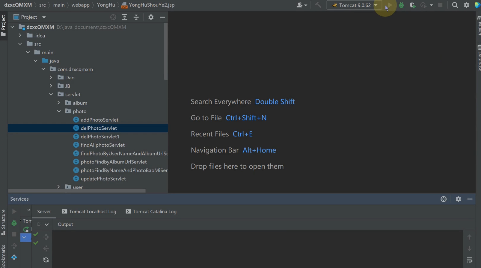Expand the JB package
This screenshot has width=481, height=268.
(51, 86)
